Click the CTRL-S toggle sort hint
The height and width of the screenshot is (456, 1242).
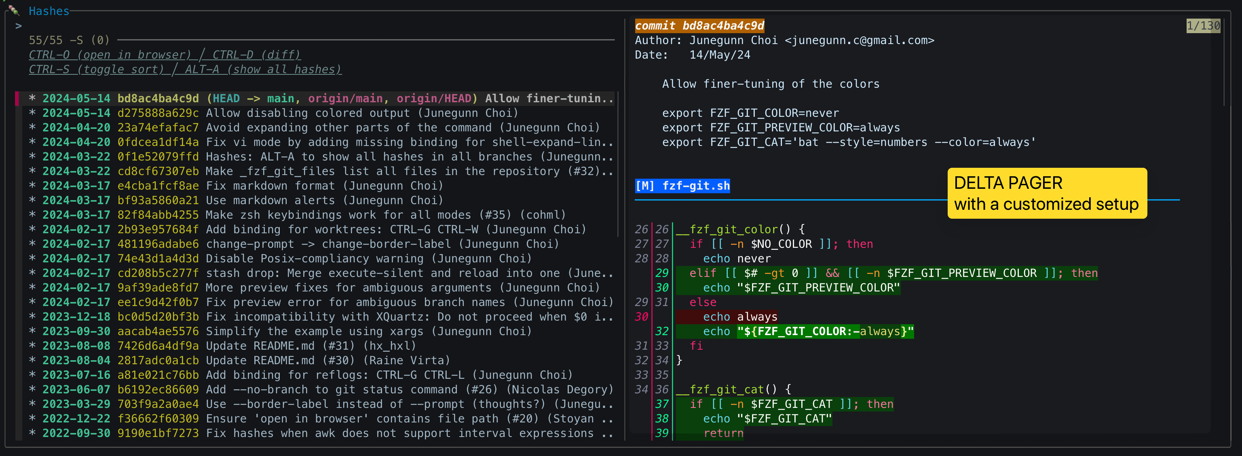97,70
